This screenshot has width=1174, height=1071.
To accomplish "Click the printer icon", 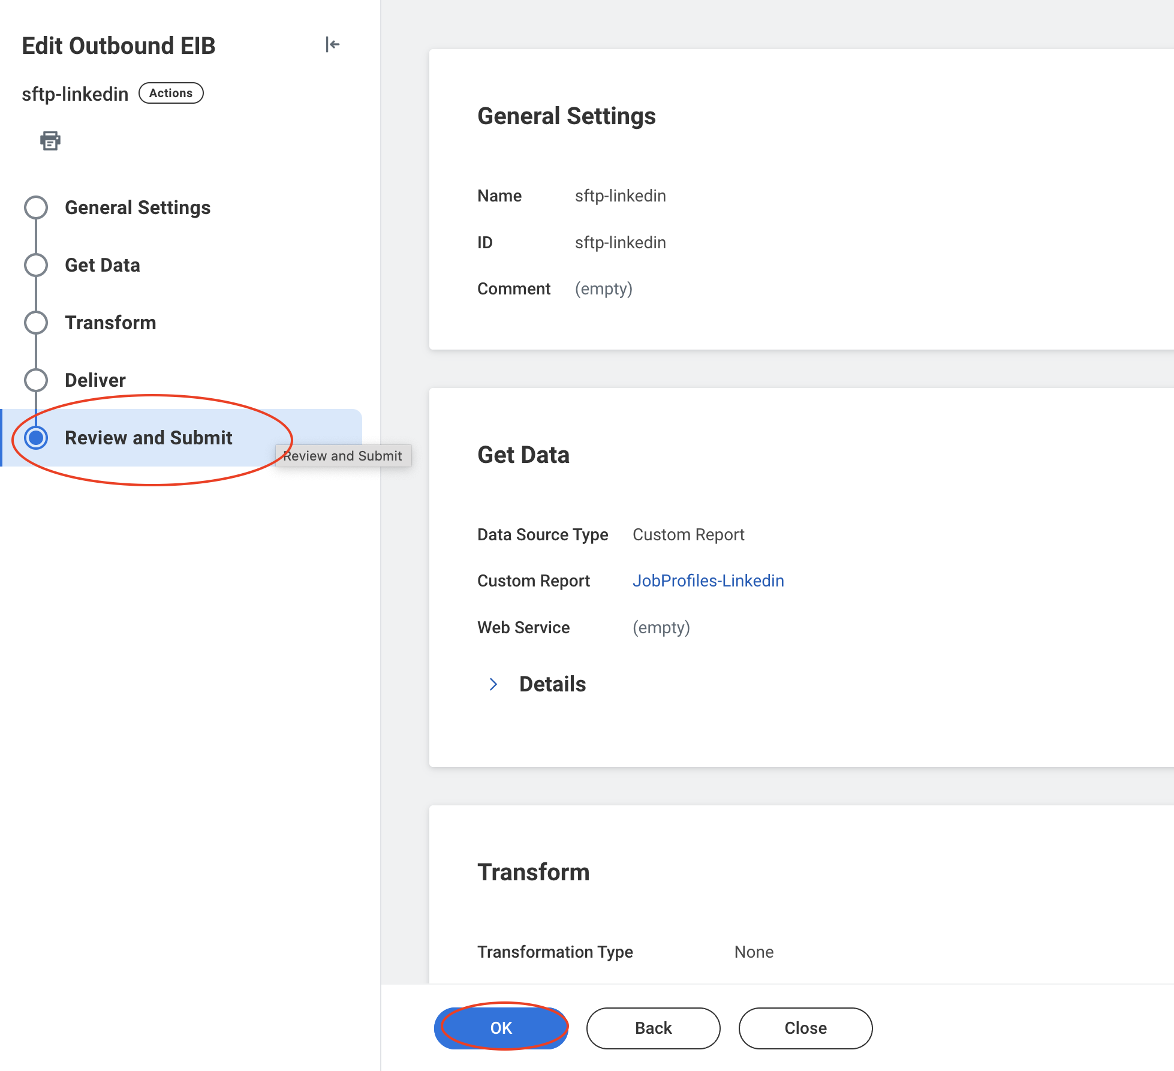I will (50, 141).
